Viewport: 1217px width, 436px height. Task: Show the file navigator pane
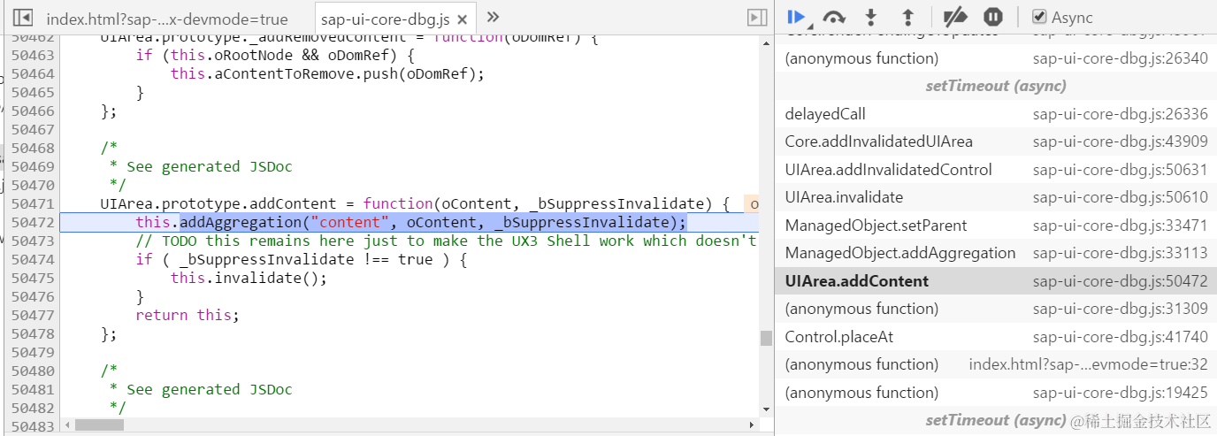[x=23, y=18]
